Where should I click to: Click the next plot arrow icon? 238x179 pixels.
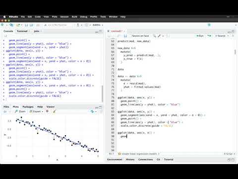click(9, 111)
